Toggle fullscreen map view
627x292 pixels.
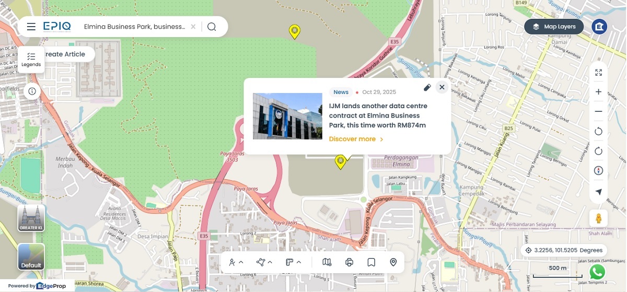599,73
